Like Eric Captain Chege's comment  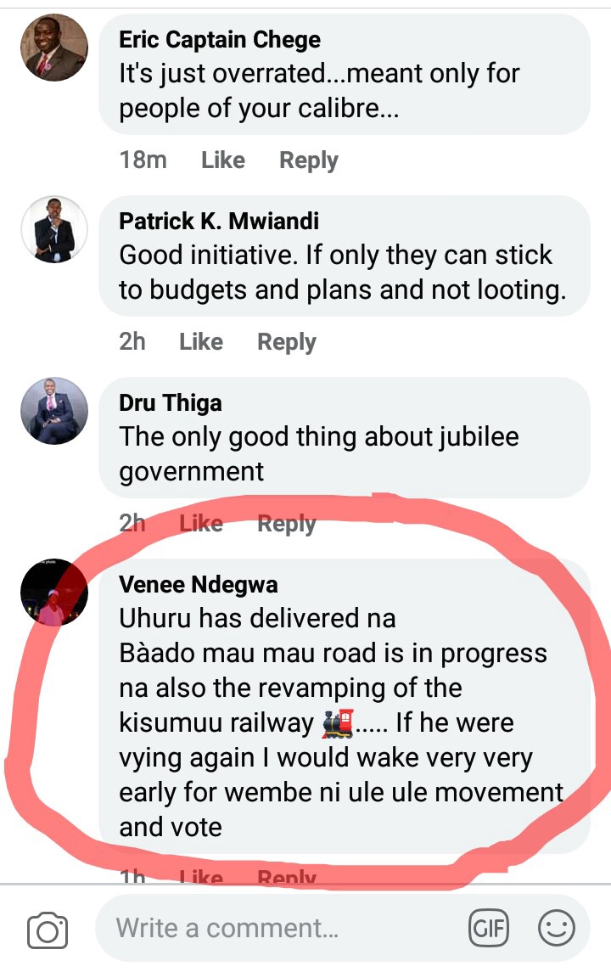(223, 160)
